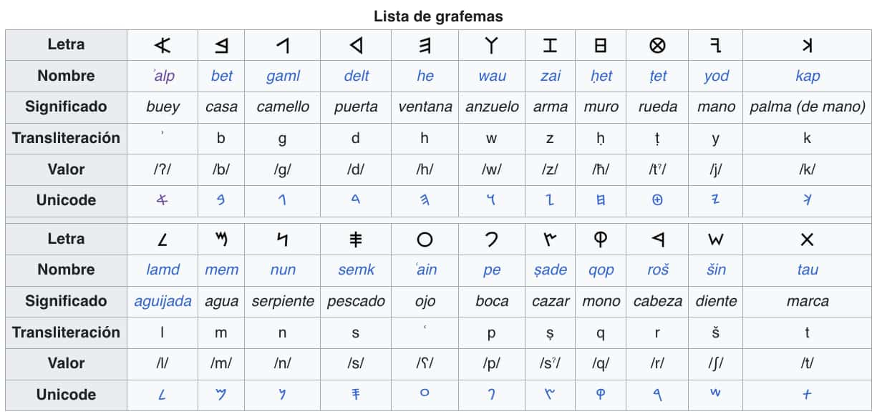Click the Letra glyph image above 'wau'
This screenshot has width=877, height=414.
click(x=491, y=46)
